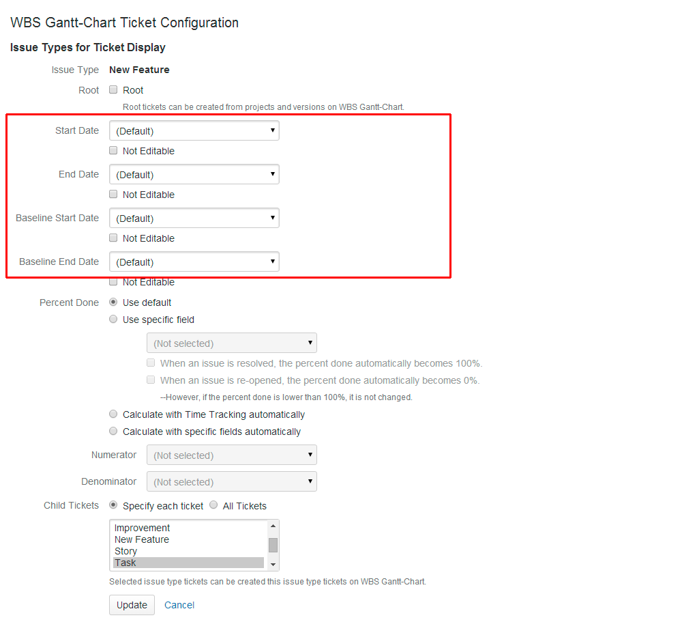Open Baseline Start Date dropdown

click(x=194, y=218)
